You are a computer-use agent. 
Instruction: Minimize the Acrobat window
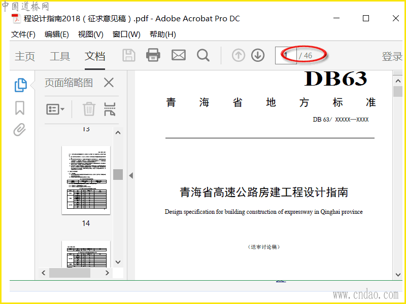click(336, 18)
